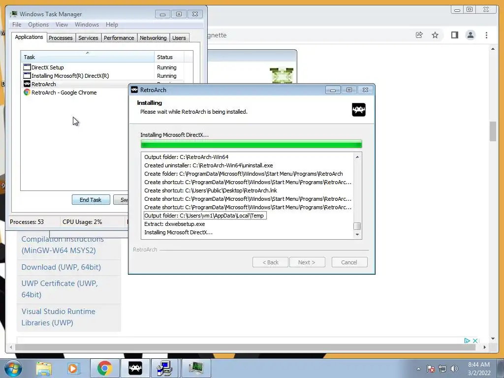Sort by the Status column header
The height and width of the screenshot is (378, 504).
[x=169, y=57]
